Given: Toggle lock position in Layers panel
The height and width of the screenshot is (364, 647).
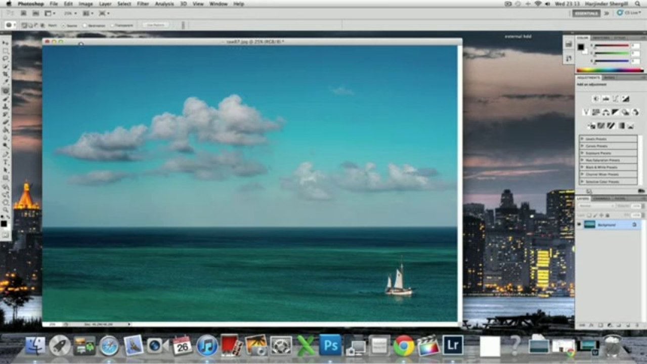Looking at the screenshot, I should pyautogui.click(x=601, y=215).
